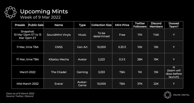Click the Collection Size header cell
Screen dimensions: 194x103
pyautogui.click(x=102, y=25)
